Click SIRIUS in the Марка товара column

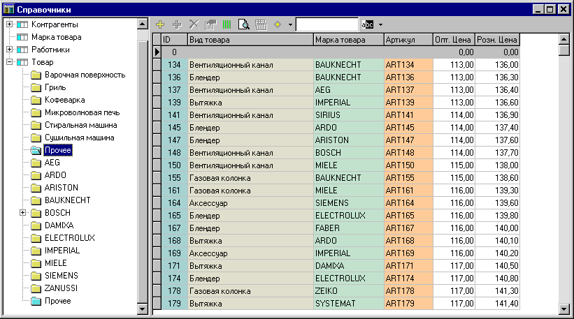[x=349, y=115]
